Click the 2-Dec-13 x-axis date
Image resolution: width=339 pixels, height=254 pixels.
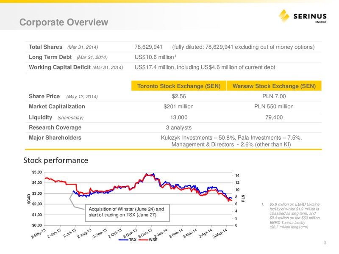pyautogui.click(x=145, y=234)
